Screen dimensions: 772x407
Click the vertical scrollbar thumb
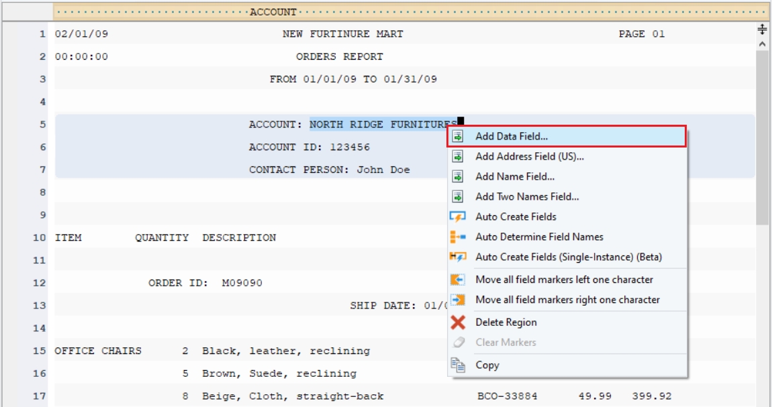tap(762, 134)
